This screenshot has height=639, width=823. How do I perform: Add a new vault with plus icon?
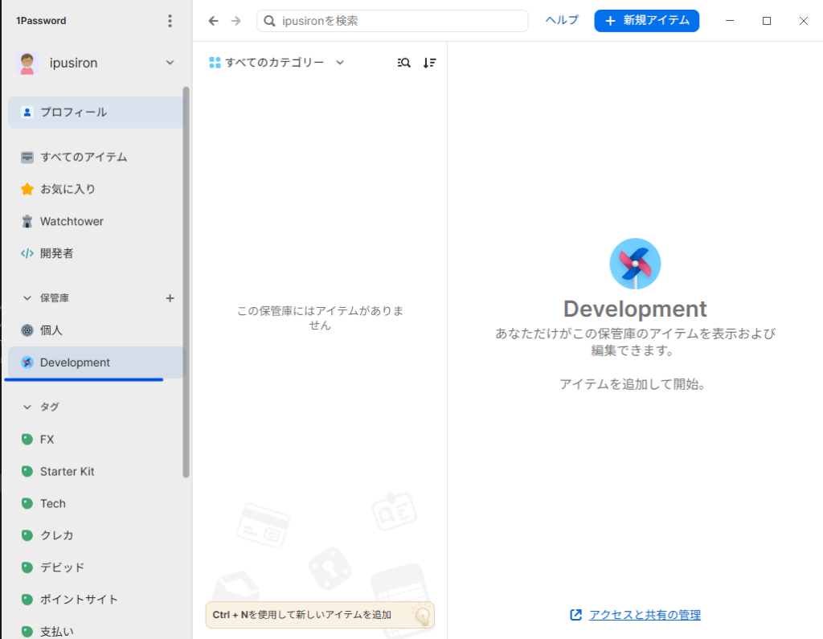click(x=170, y=298)
